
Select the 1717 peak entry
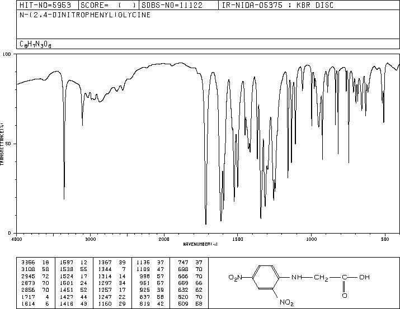(35, 297)
